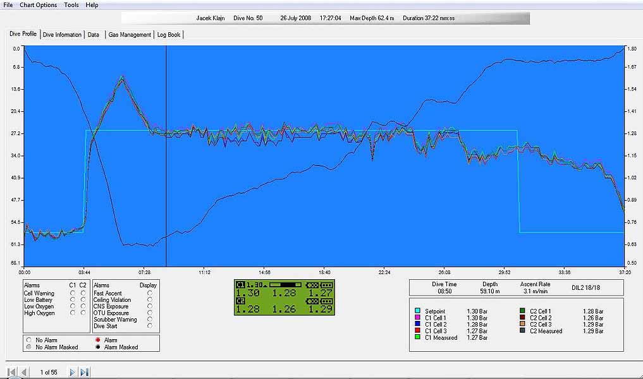
Task: Go to the next dive record
Action: 72,372
